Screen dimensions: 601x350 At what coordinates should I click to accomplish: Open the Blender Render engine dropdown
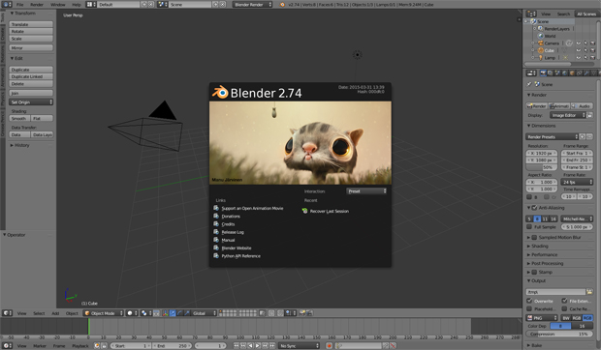click(252, 4)
